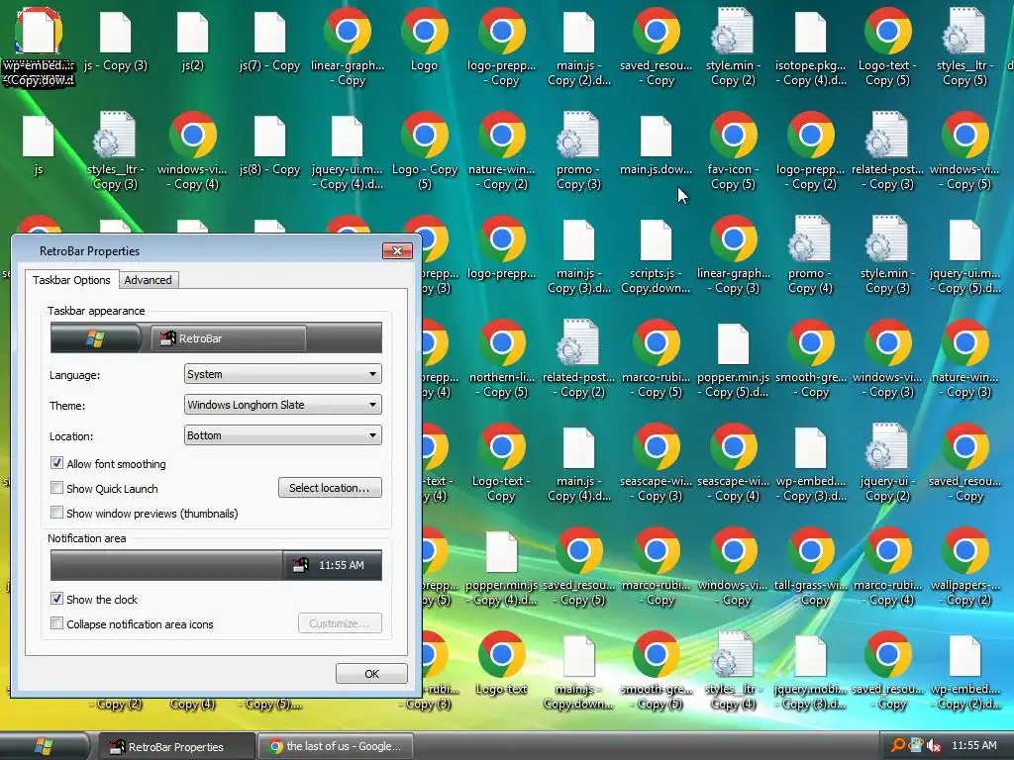
Task: Open the Location dropdown set to Bottom
Action: pyautogui.click(x=282, y=435)
